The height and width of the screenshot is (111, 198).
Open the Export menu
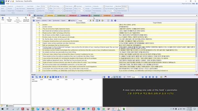click(64, 21)
